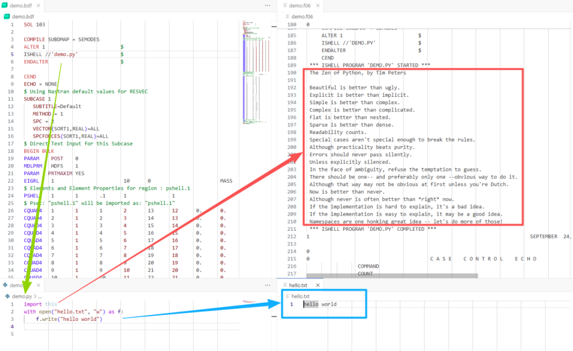The image size is (573, 351).
Task: Close the hello.txt tab
Action: click(x=318, y=285)
